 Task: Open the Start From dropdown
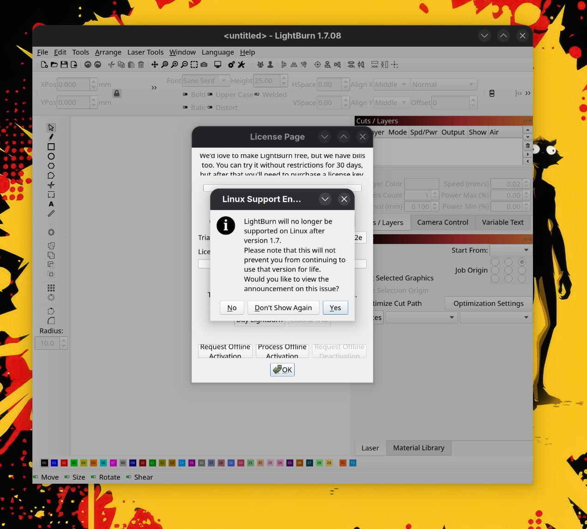[x=510, y=250]
